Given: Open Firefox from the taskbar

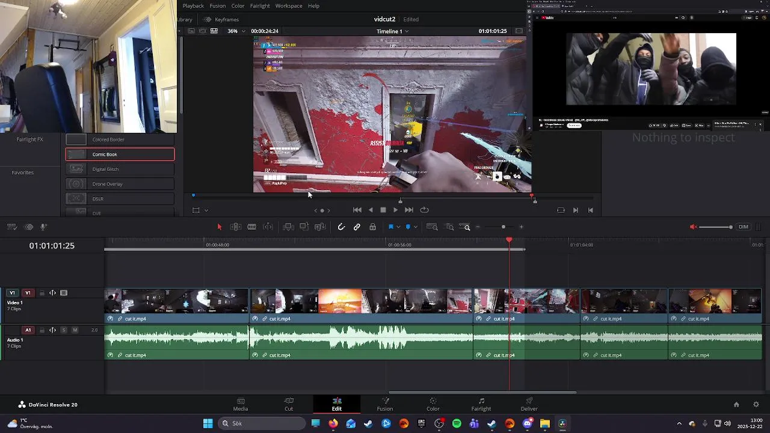Looking at the screenshot, I should [x=333, y=423].
